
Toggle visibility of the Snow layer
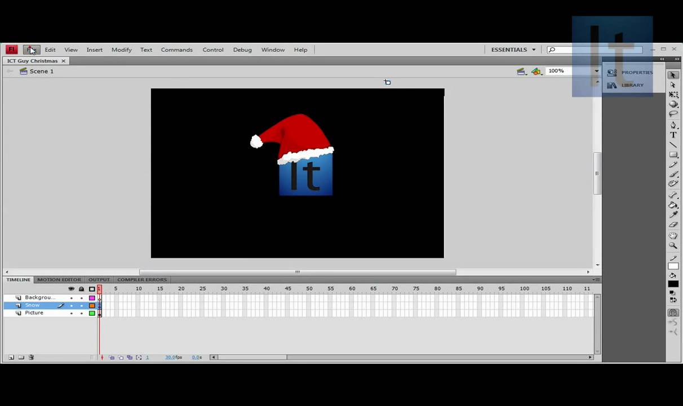click(x=71, y=306)
